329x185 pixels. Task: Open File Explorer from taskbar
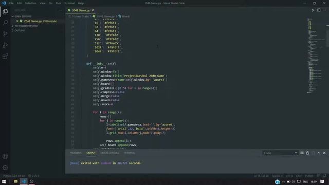pyautogui.click(x=15, y=181)
